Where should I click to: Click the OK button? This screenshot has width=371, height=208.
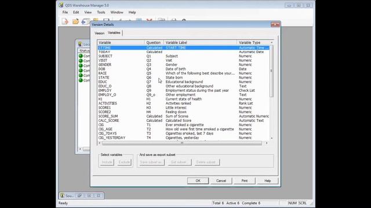click(198, 181)
